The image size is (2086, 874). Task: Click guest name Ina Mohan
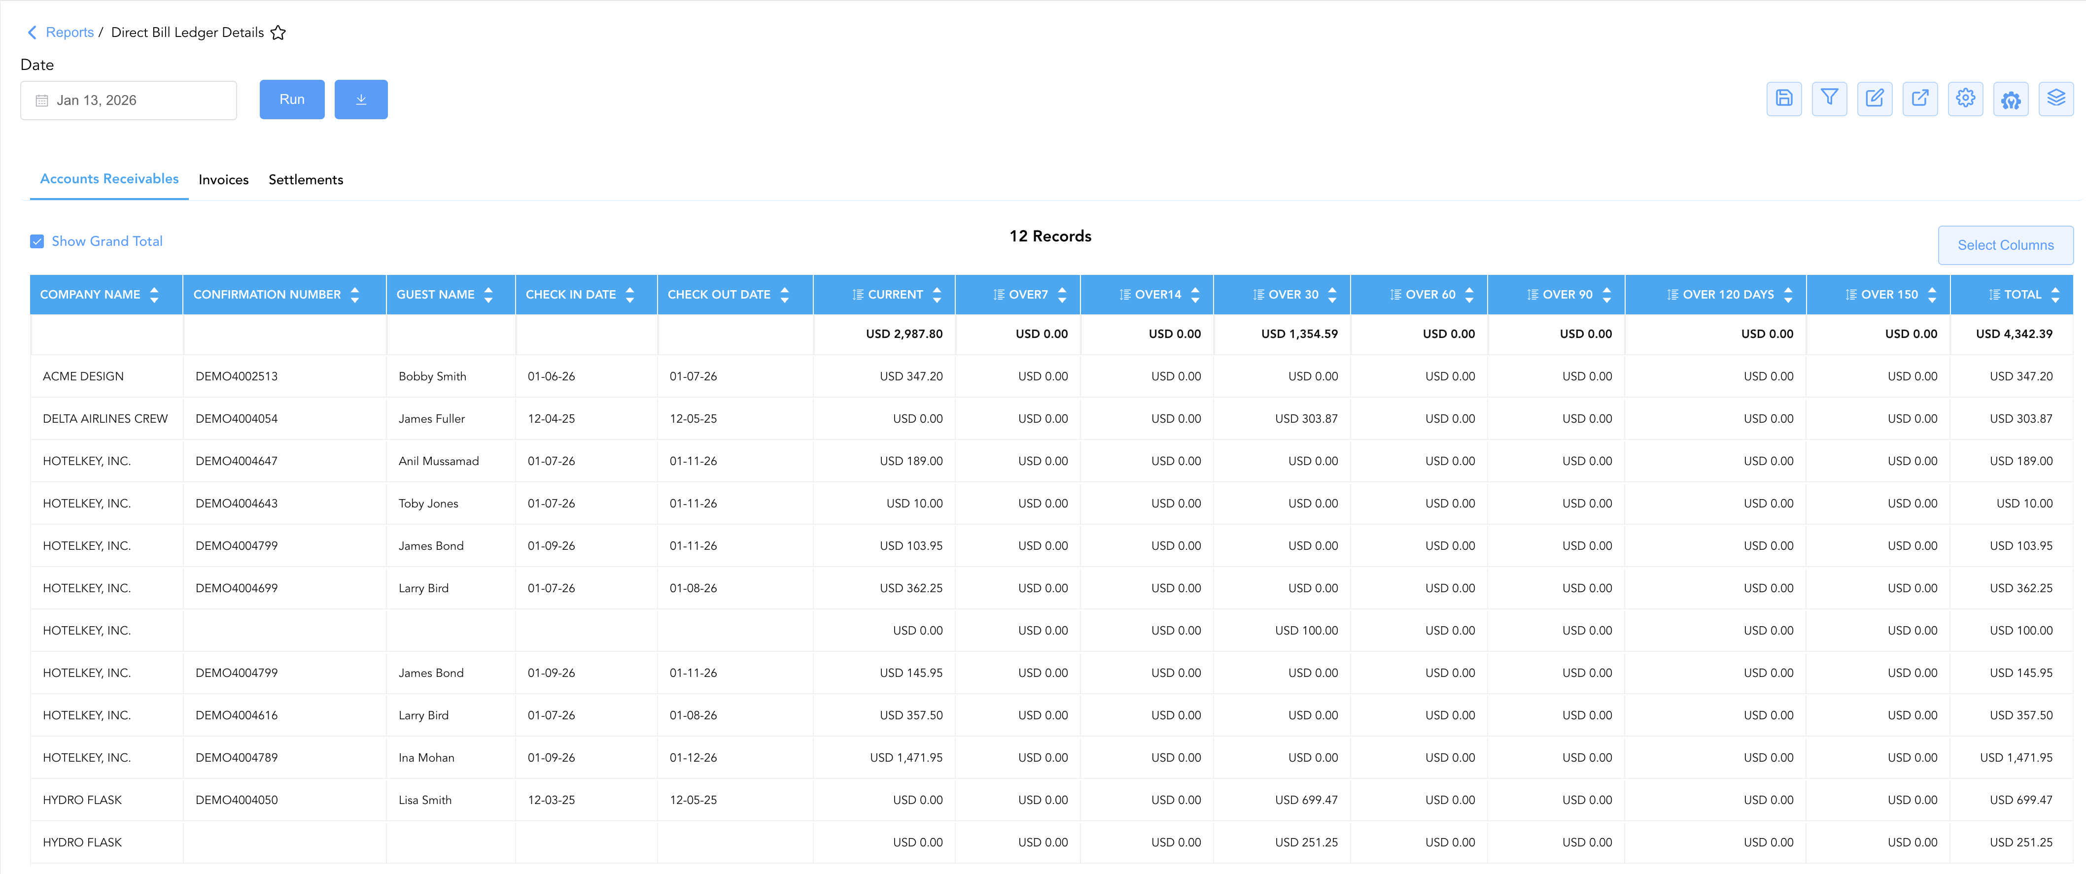[x=427, y=757]
